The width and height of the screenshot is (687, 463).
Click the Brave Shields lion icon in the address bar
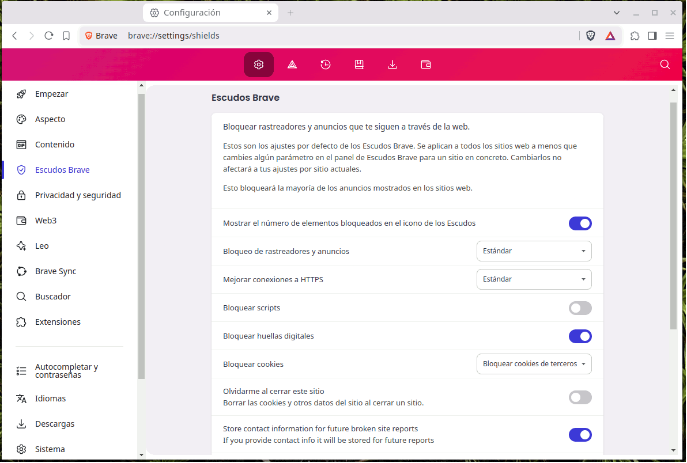590,36
